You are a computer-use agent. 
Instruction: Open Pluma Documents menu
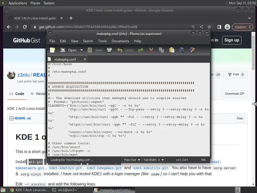pos(120,41)
